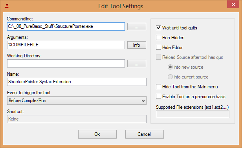Click the Shortcut field showing Keine
Viewport: 242px width, 148px height.
pos(77,119)
